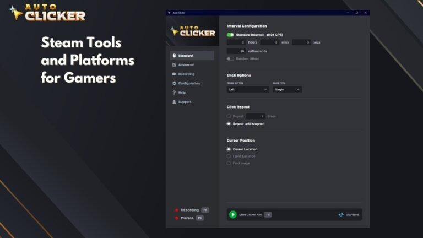Click the Macros F9 hotkey badge

click(x=199, y=218)
